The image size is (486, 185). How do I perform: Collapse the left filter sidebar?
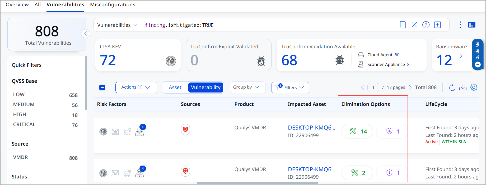tap(86, 34)
